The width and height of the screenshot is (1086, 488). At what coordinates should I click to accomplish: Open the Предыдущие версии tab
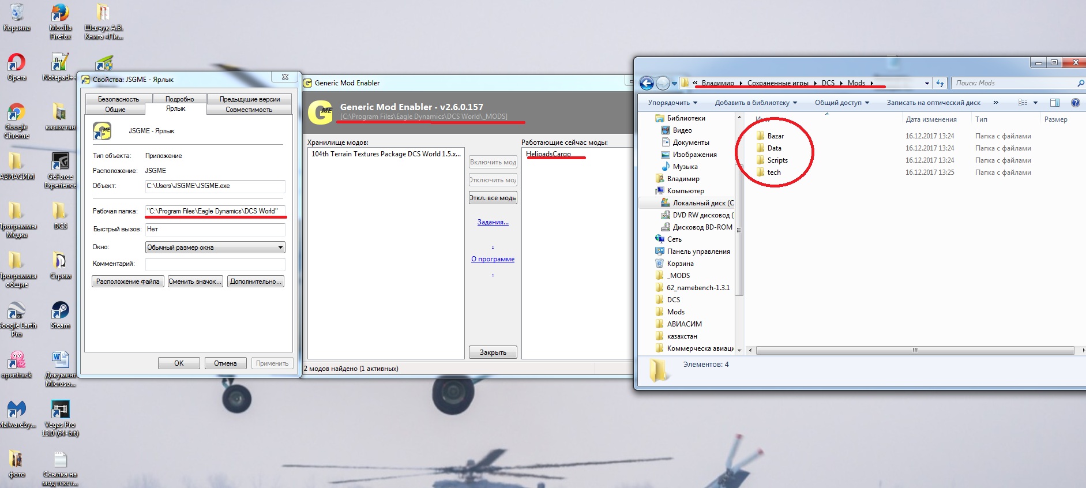pyautogui.click(x=249, y=99)
